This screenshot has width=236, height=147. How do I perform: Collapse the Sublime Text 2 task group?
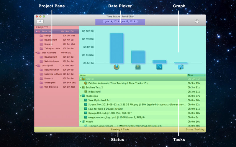(81, 87)
